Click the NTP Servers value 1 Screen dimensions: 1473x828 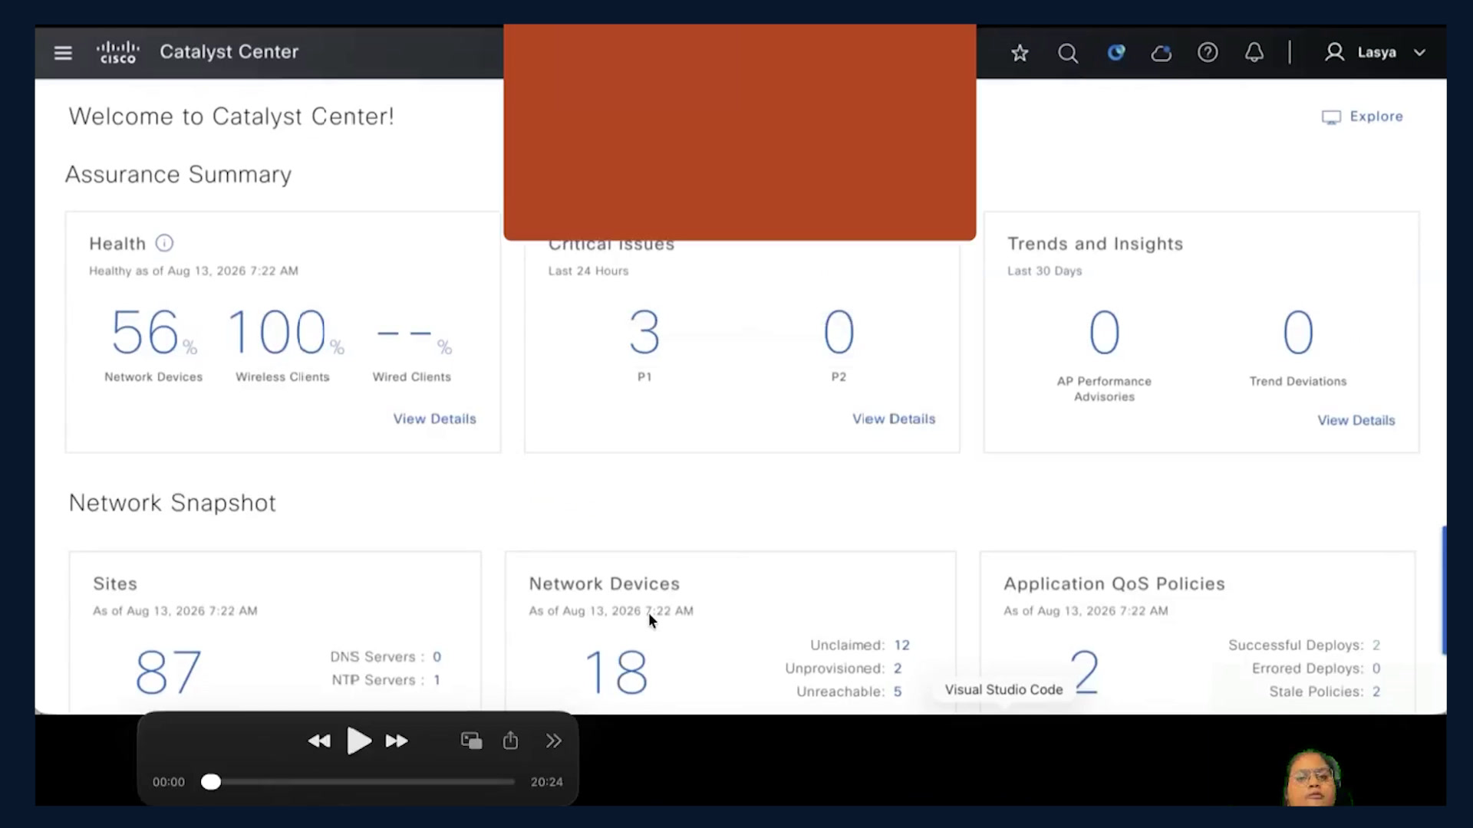437,680
